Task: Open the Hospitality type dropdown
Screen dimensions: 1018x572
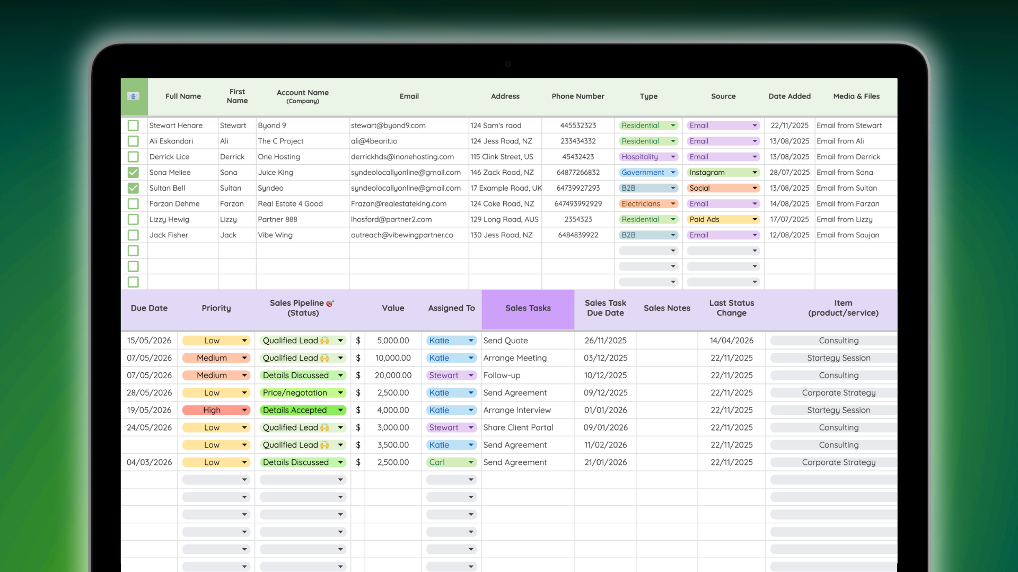Action: (648, 157)
